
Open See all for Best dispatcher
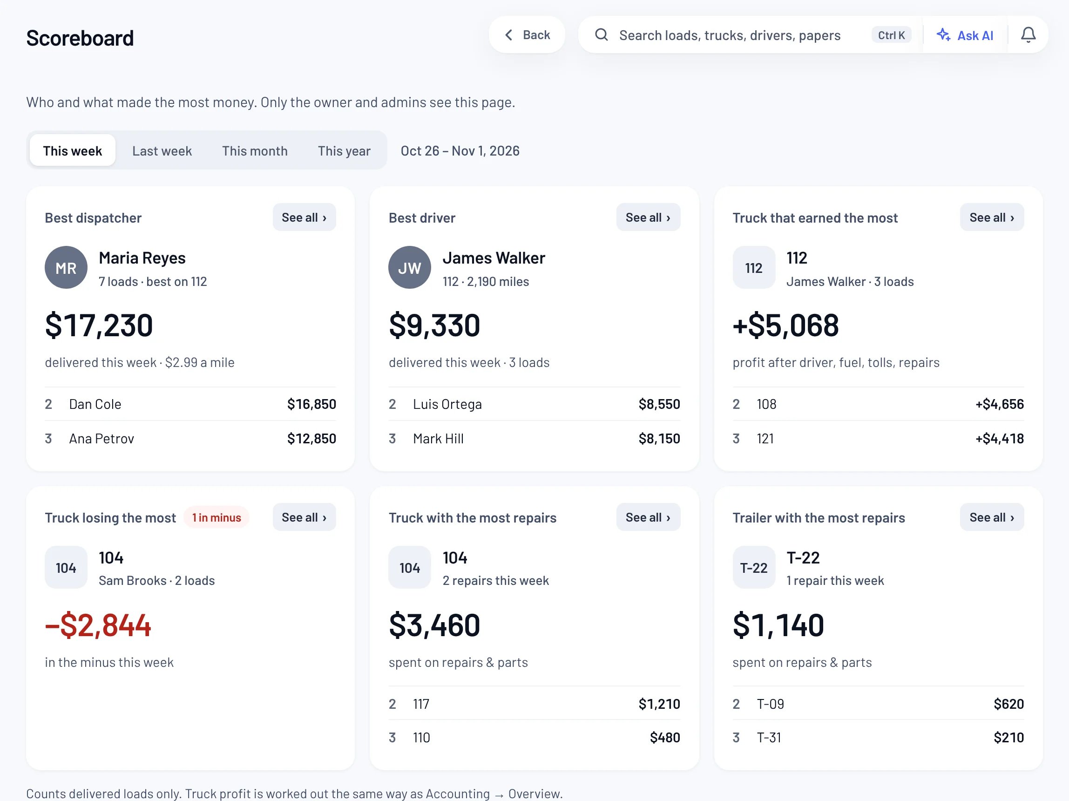[304, 217]
